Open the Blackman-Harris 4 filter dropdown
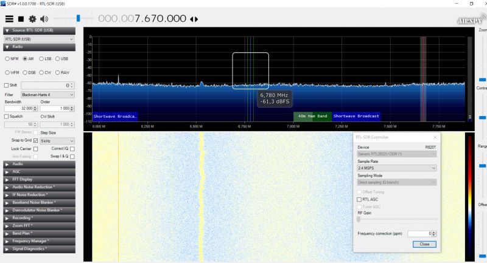The height and width of the screenshot is (263, 487). pos(48,95)
